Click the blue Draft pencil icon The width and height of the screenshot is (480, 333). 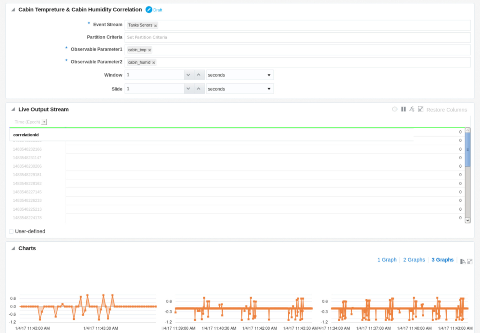pos(149,10)
